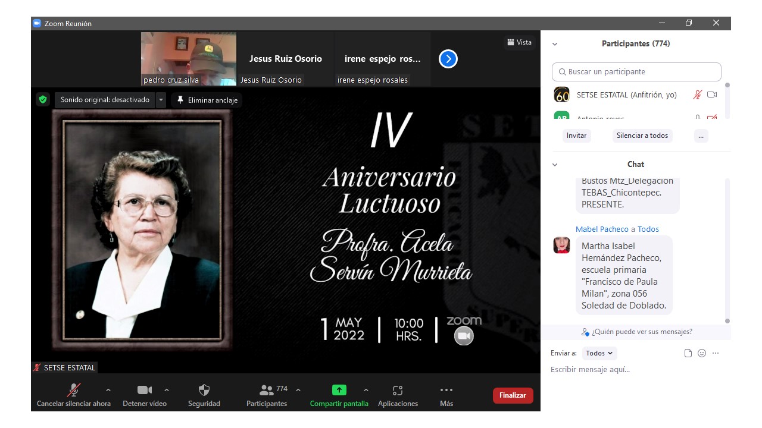The image size is (762, 428).
Task: Open participants more options ellipsis button
Action: tap(701, 136)
